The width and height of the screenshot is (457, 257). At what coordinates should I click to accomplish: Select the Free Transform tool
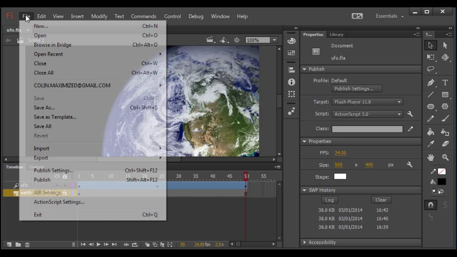pos(431,57)
